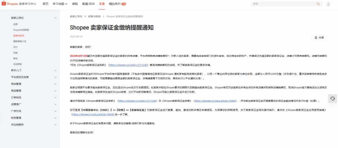
Task: Select 其他 in the sidebar
Action: coord(15,58)
